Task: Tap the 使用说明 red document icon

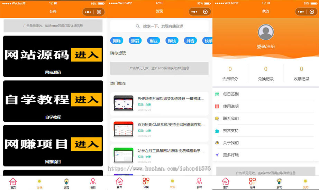Action: [217, 106]
